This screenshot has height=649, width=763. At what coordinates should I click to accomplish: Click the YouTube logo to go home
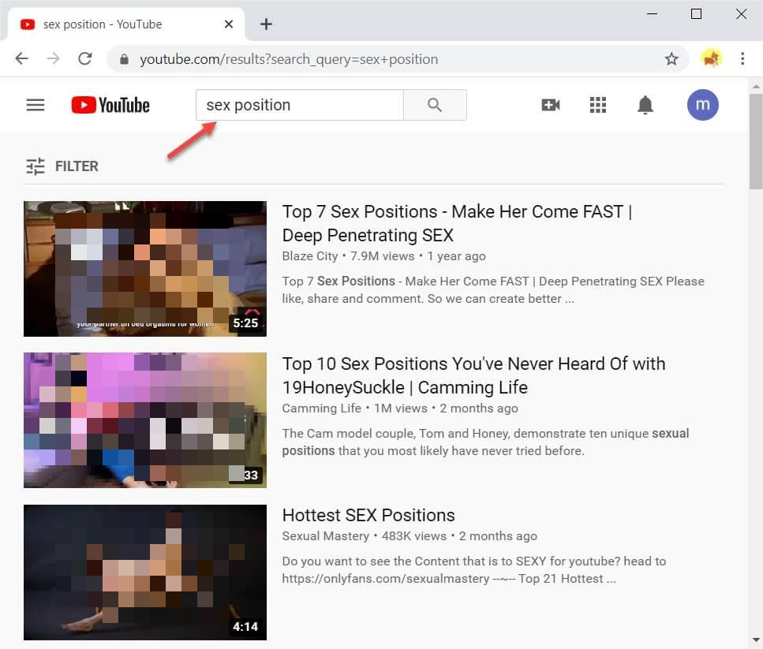110,105
